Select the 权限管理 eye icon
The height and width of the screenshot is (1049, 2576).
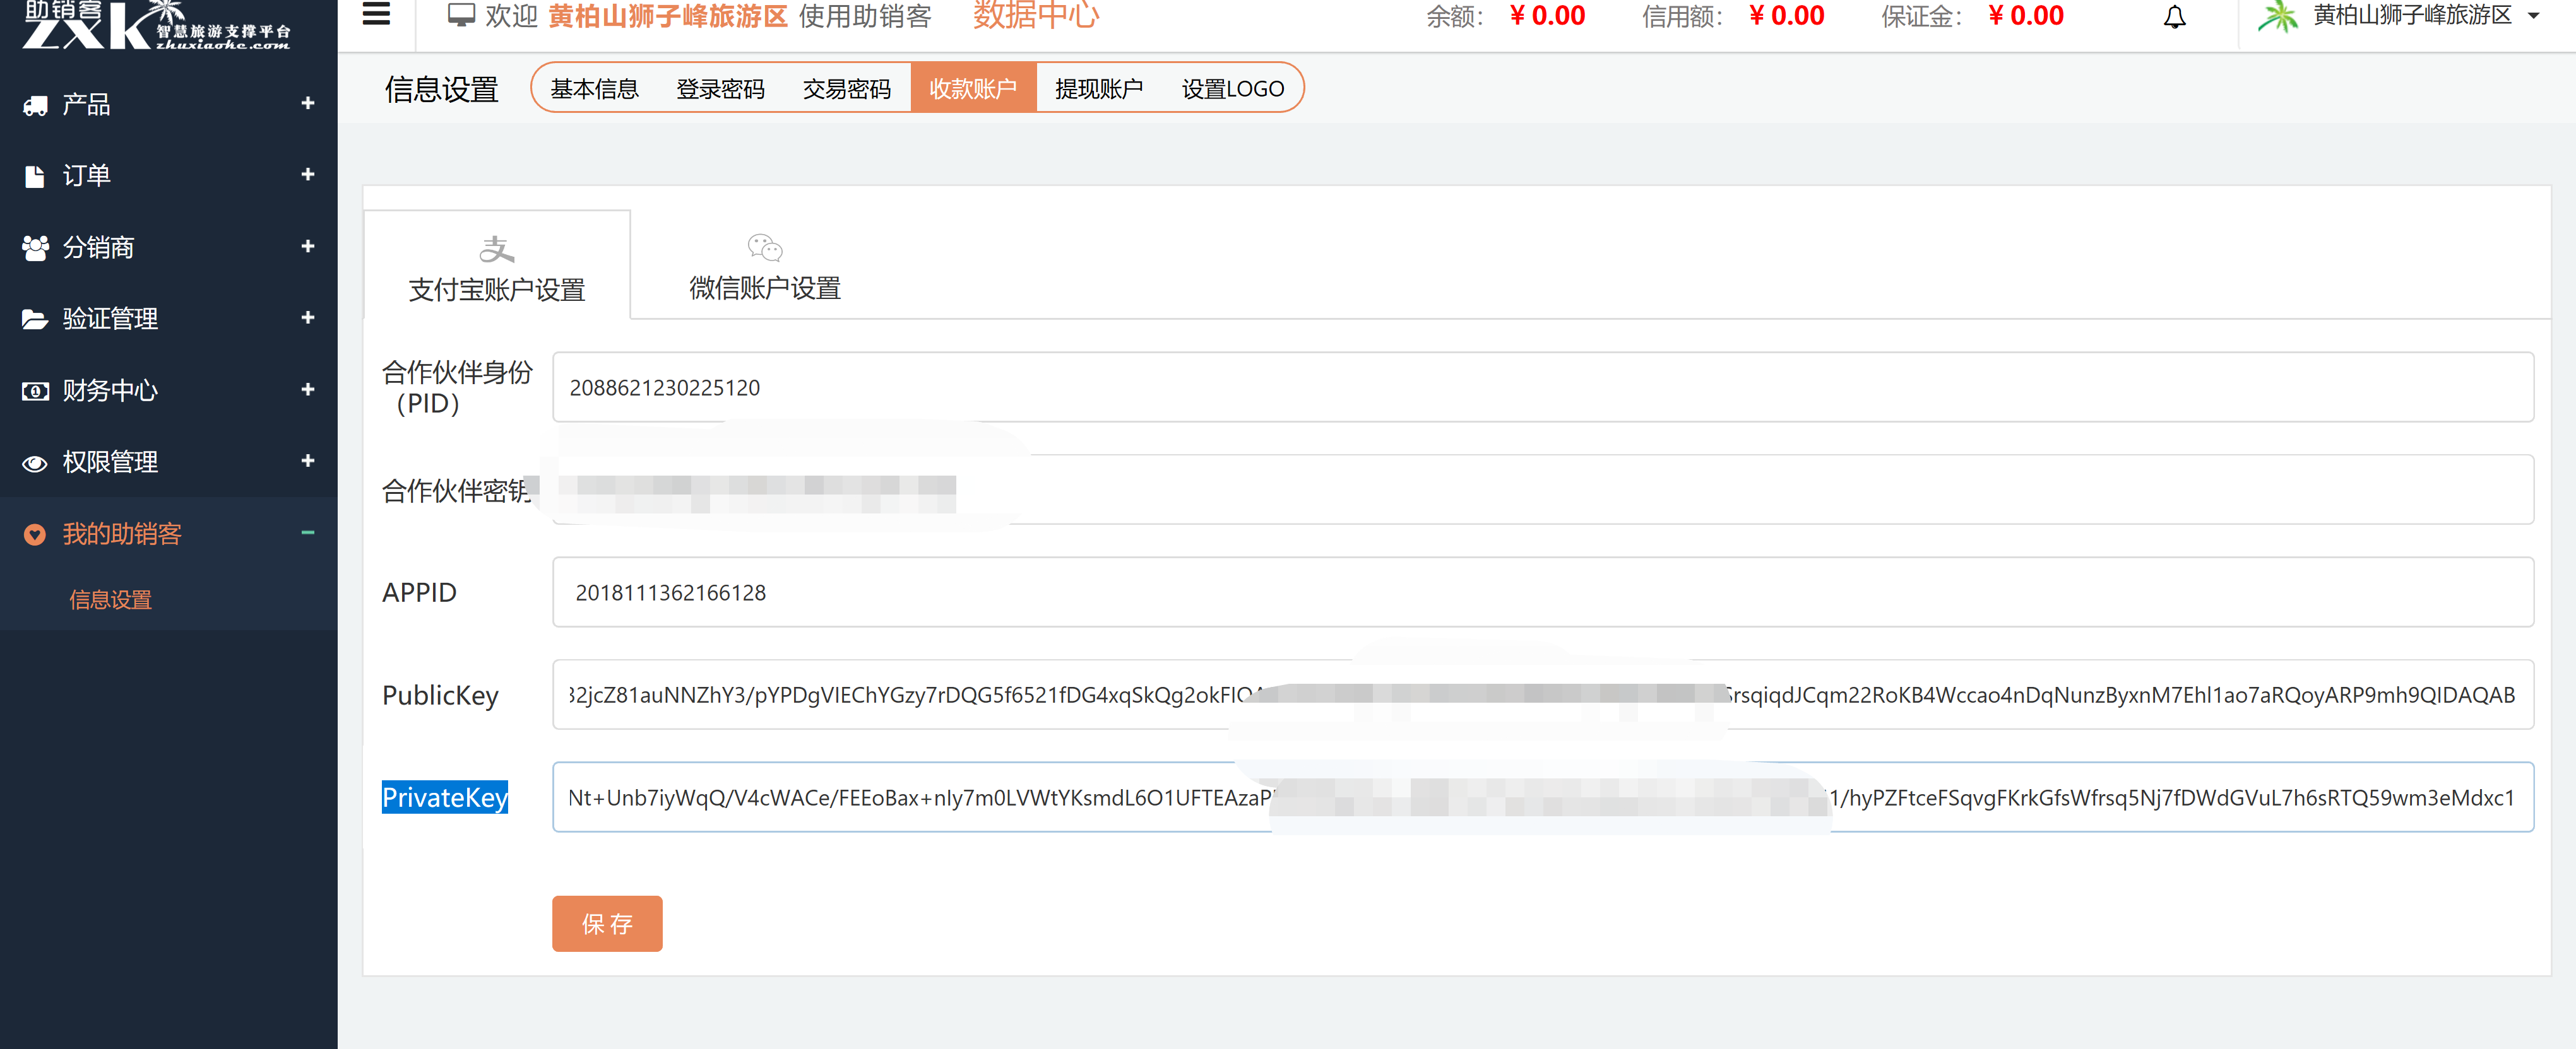point(35,462)
